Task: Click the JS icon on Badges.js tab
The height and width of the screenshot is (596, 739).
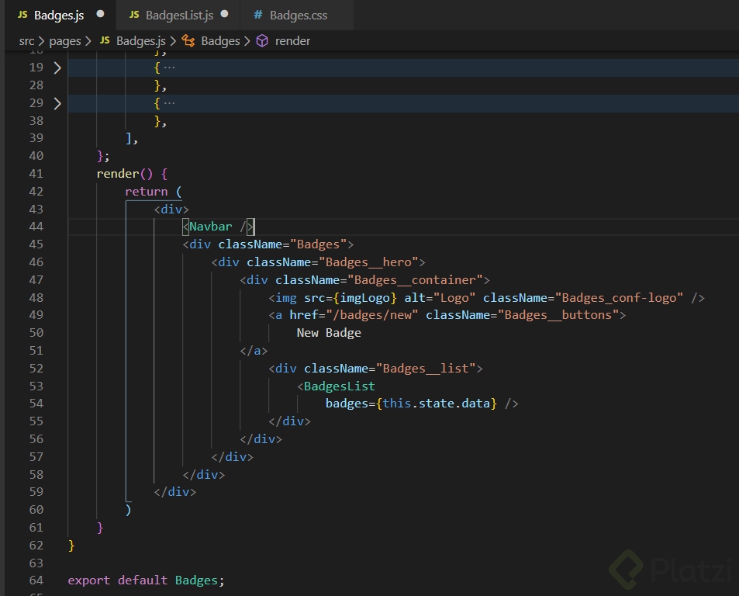Action: [x=22, y=15]
